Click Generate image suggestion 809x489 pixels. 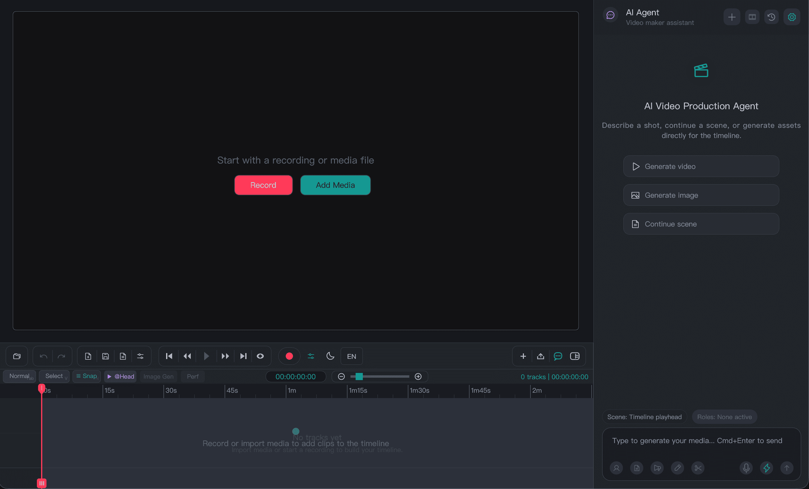coord(701,195)
